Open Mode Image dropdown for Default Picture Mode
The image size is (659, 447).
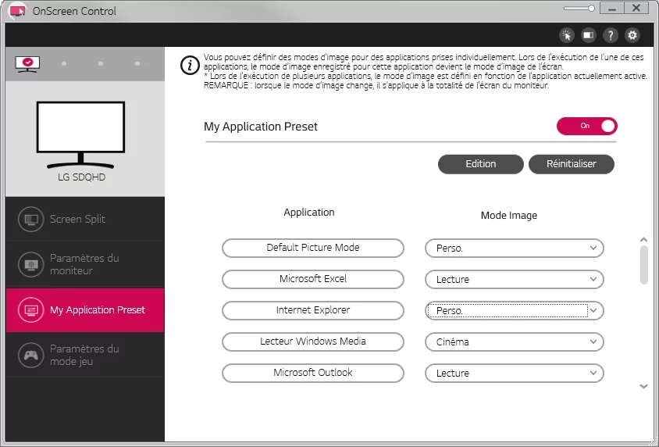(x=514, y=248)
